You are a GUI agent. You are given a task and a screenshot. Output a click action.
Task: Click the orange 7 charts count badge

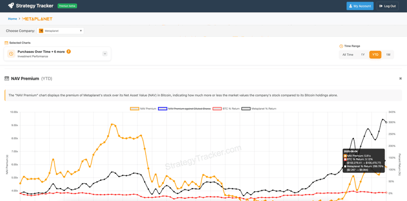click(x=69, y=51)
